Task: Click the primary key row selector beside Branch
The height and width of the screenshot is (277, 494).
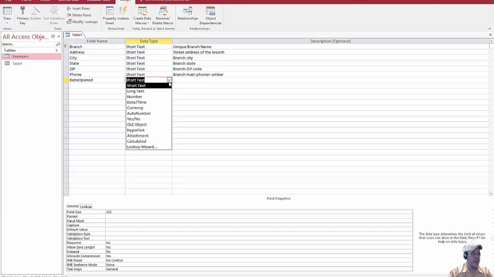Action: point(66,47)
